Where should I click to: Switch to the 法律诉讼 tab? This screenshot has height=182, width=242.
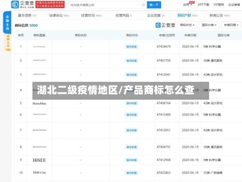click(x=59, y=15)
